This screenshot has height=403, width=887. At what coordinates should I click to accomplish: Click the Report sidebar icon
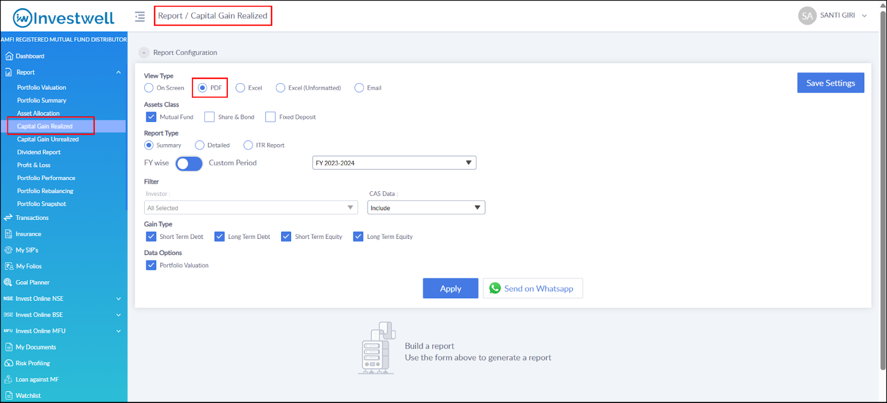(x=8, y=72)
